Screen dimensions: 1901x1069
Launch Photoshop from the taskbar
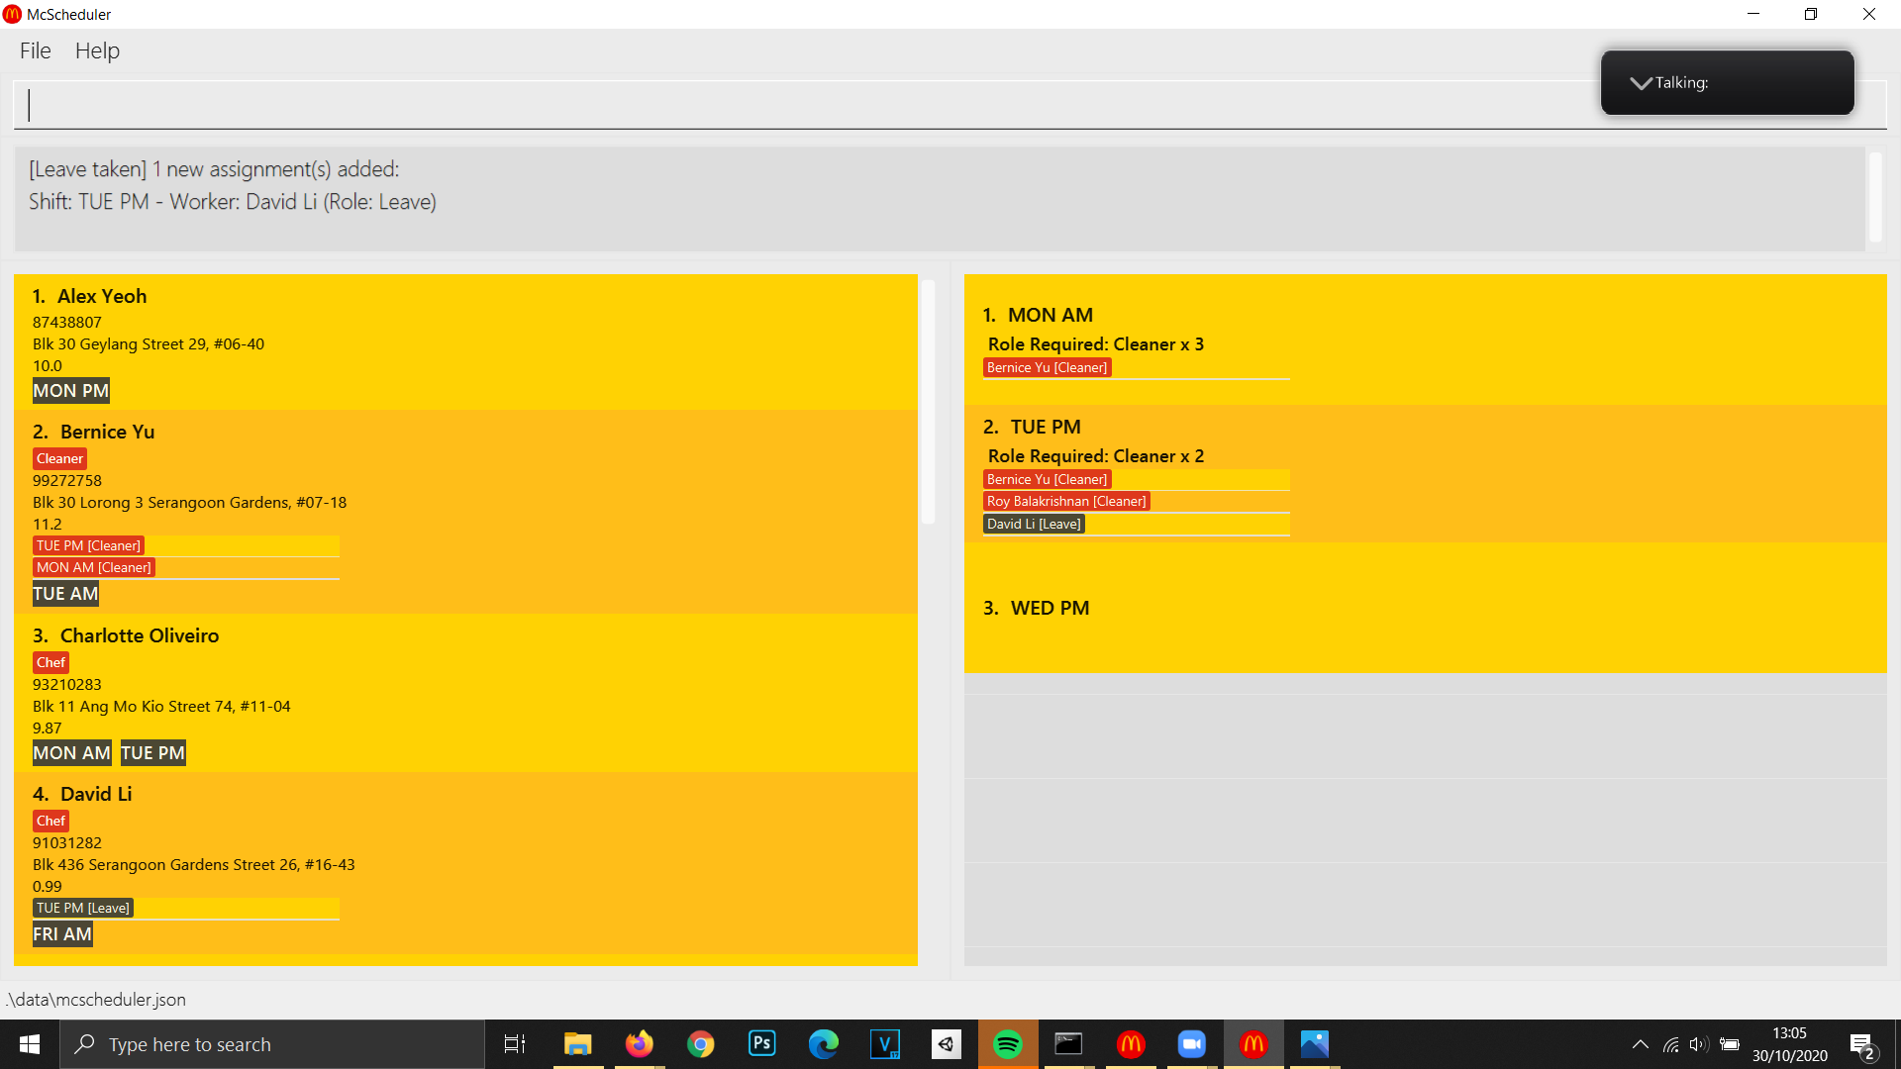tap(761, 1044)
